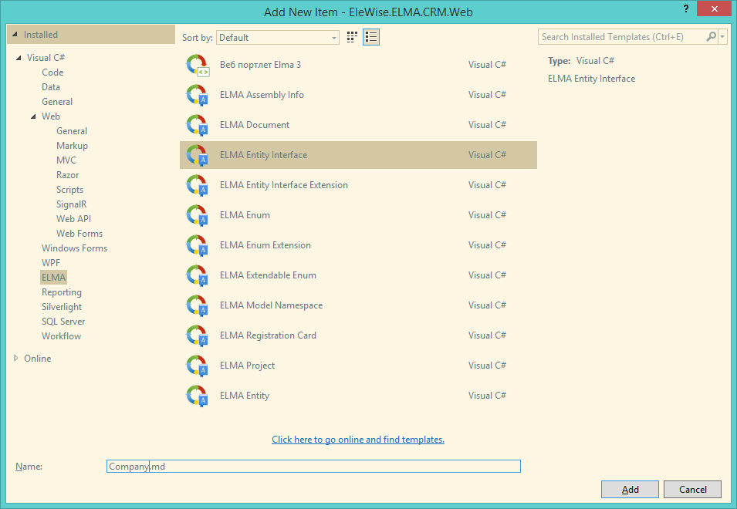Open the help question mark button
The height and width of the screenshot is (509, 737).
[x=686, y=9]
